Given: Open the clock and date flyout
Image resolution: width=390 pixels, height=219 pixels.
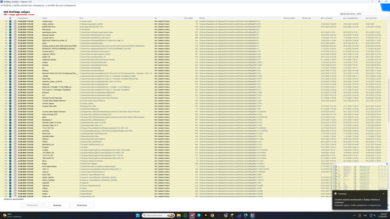Looking at the screenshot, I should tap(383, 215).
